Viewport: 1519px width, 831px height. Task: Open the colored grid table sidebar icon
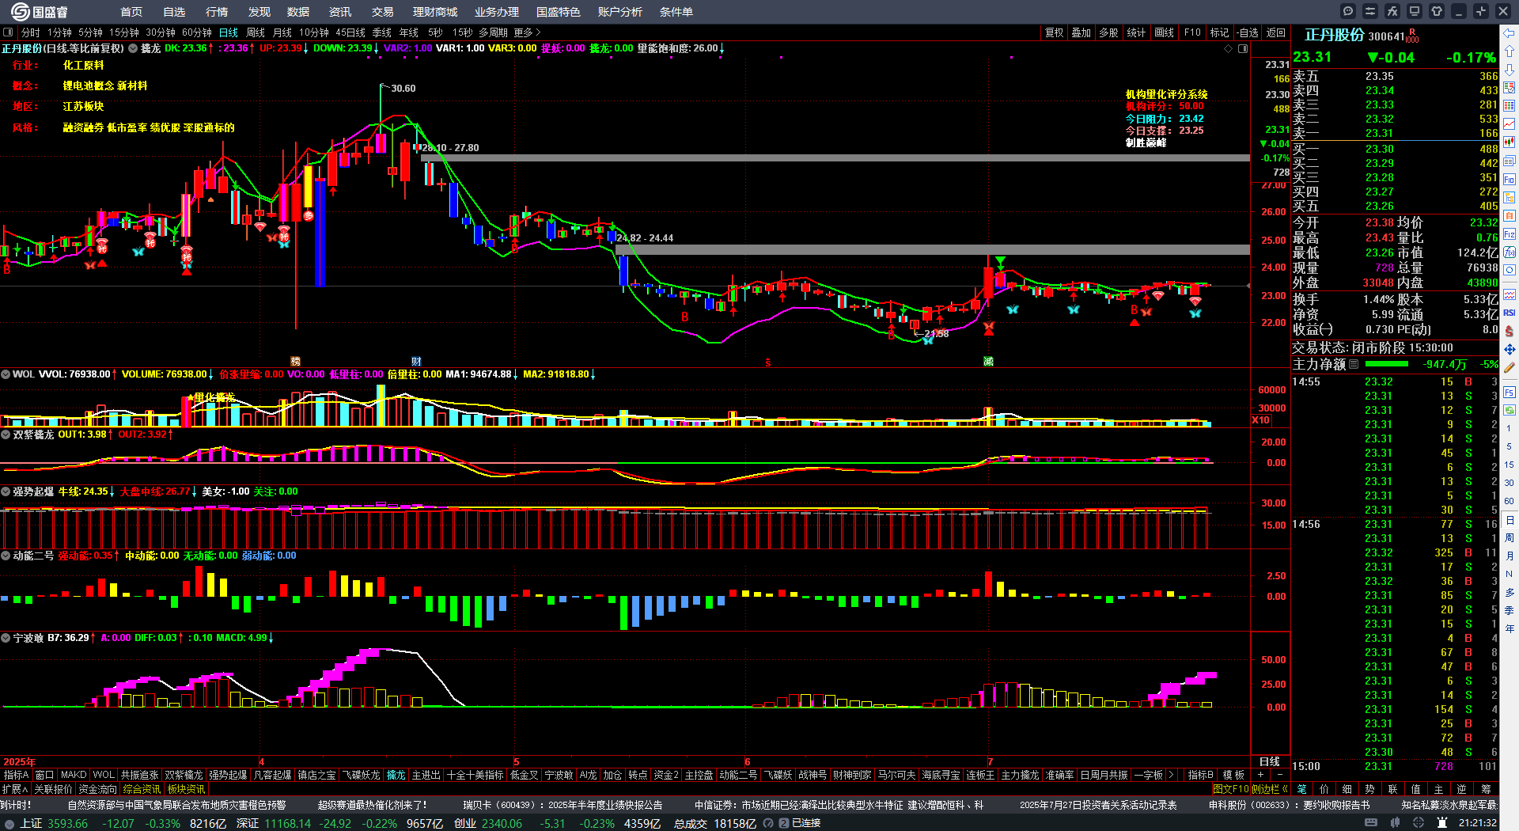pyautogui.click(x=1510, y=106)
